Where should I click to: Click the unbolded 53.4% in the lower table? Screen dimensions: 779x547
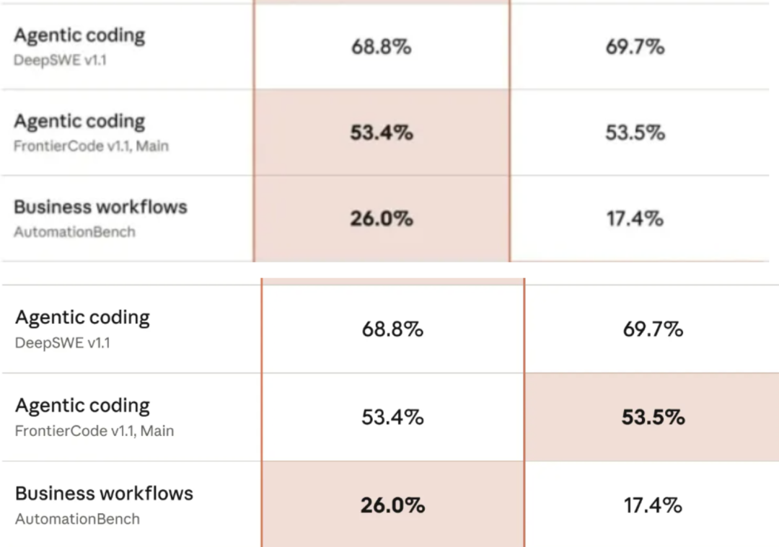tap(392, 417)
